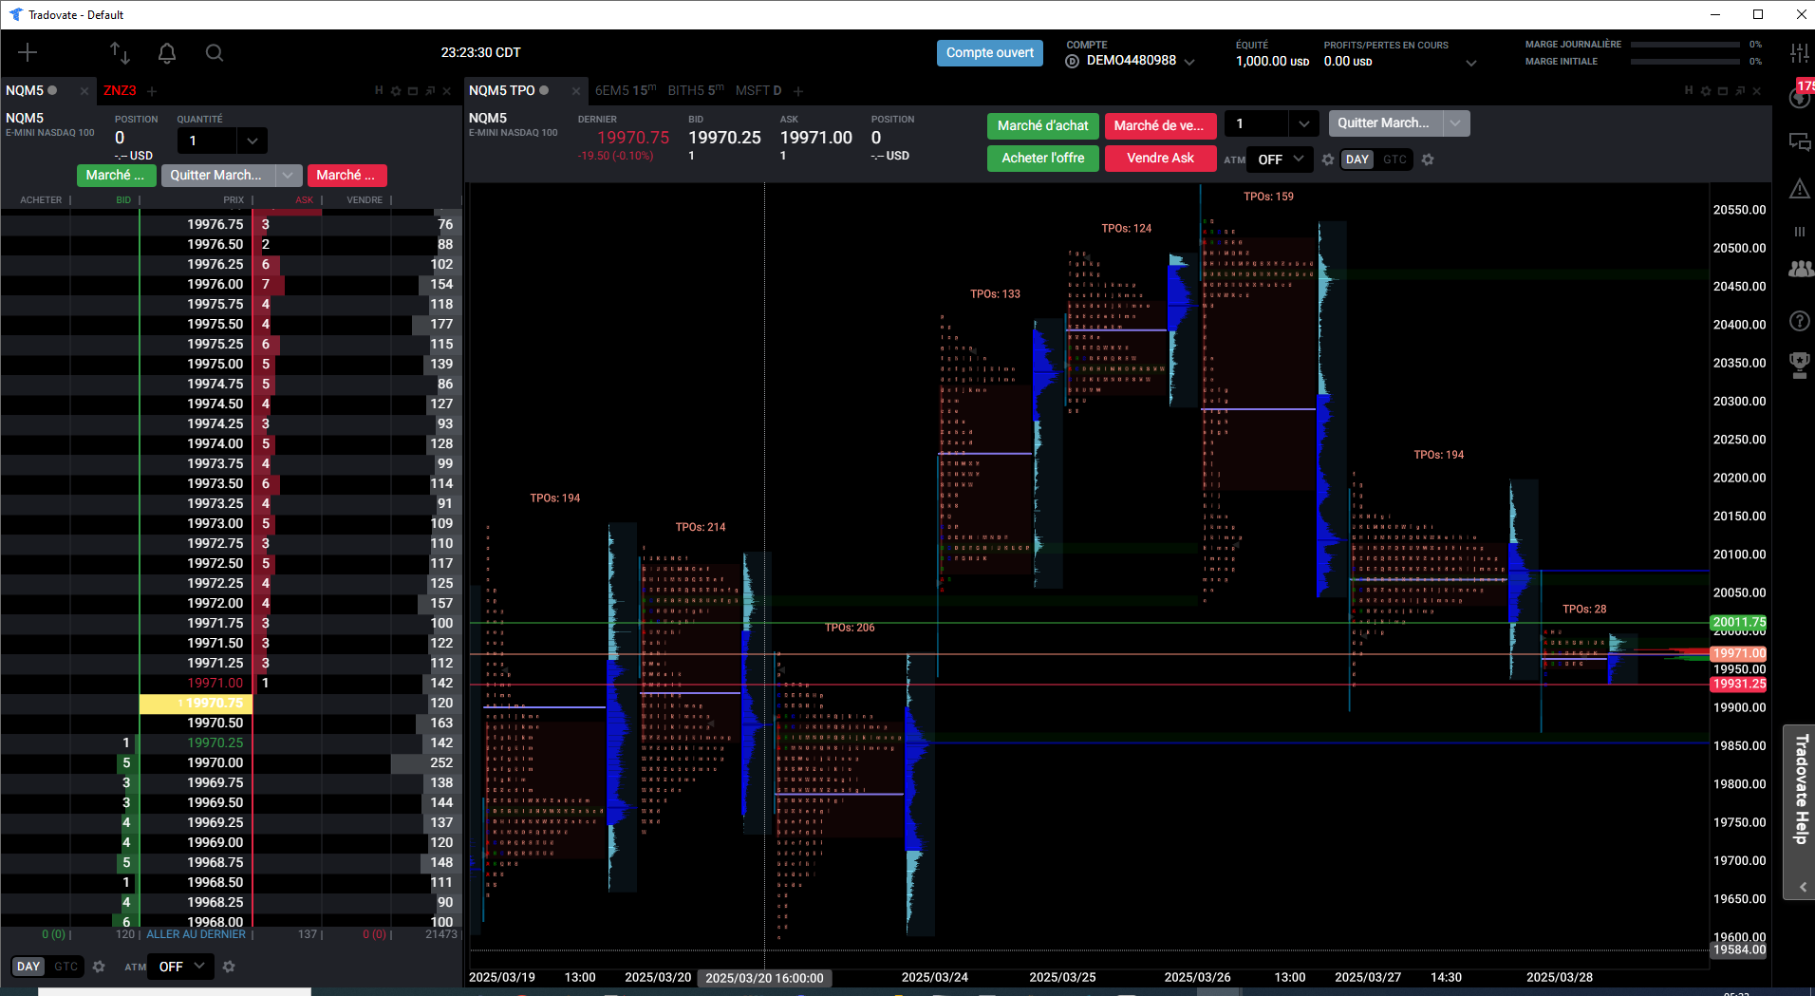The width and height of the screenshot is (1815, 996).
Task: Click the trophy icon in sidebar
Action: pos(1799,365)
